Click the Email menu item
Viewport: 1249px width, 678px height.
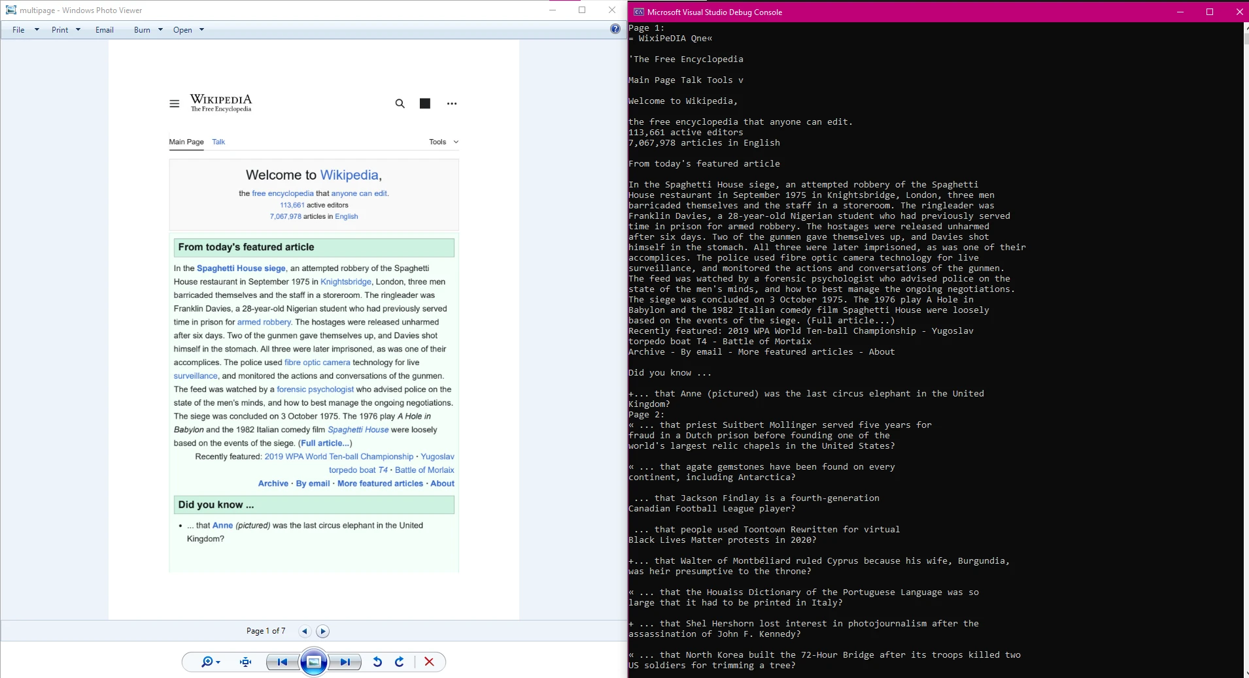pyautogui.click(x=105, y=30)
